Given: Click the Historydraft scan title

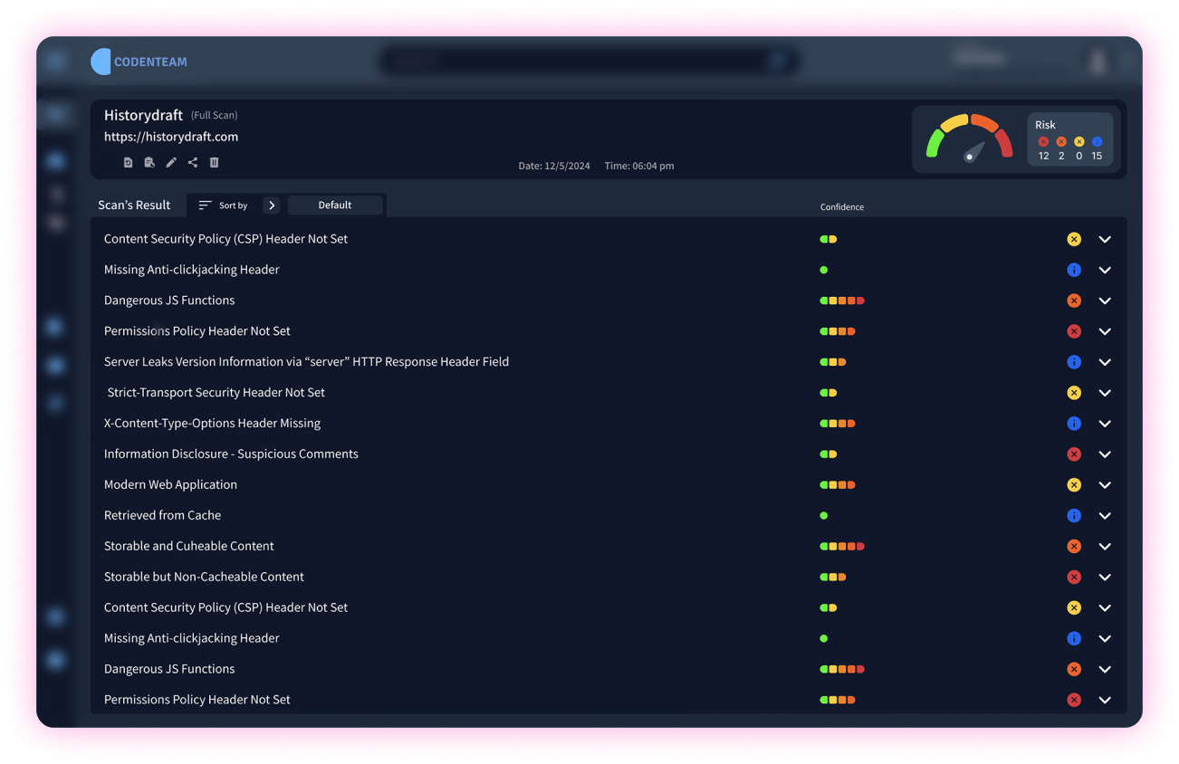Looking at the screenshot, I should click(x=143, y=115).
